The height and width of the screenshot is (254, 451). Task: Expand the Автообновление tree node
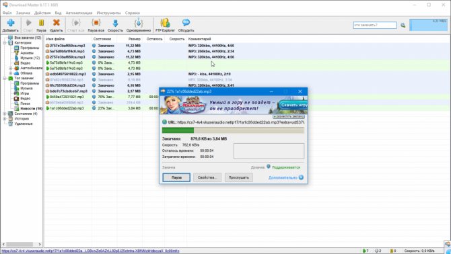11,68
